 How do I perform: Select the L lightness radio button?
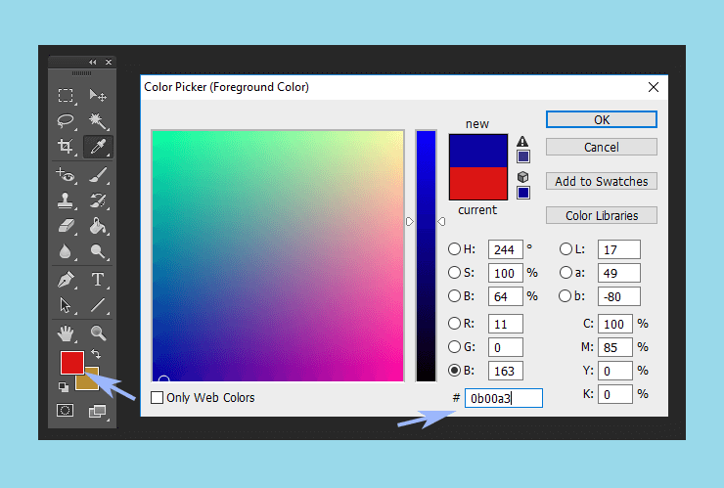566,249
